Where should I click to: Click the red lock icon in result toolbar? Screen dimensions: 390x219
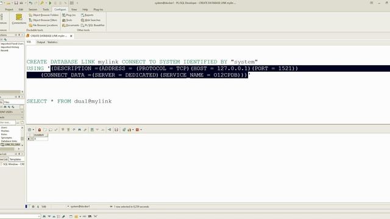point(39,130)
